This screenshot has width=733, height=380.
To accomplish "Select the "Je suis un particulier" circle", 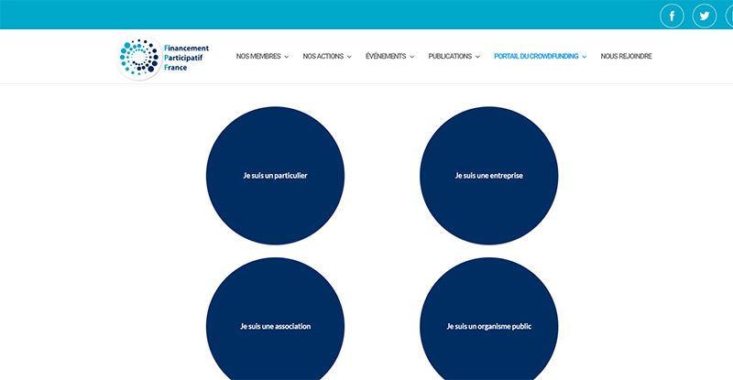I will [x=276, y=176].
